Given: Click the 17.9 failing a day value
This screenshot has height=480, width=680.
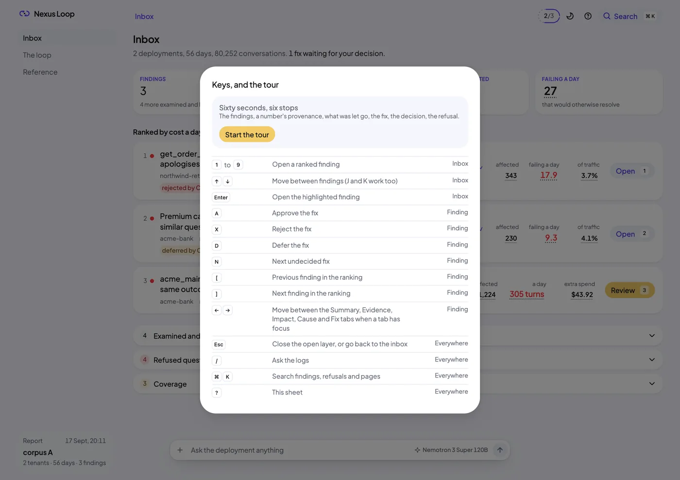Looking at the screenshot, I should (x=548, y=175).
